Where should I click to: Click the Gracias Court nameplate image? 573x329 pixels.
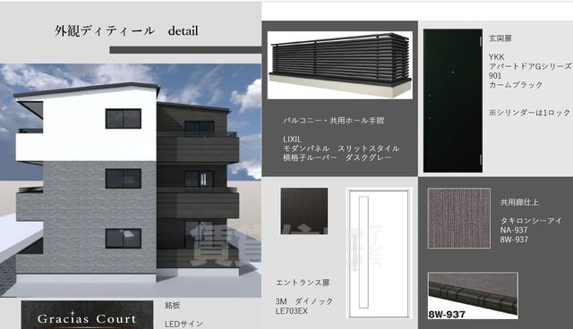[x=88, y=315]
